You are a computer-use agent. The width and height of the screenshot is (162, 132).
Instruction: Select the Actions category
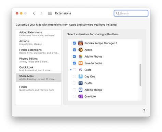[x=39, y=43]
